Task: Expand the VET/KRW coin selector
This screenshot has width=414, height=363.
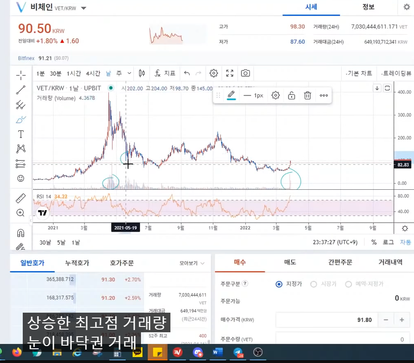Action: [x=83, y=8]
